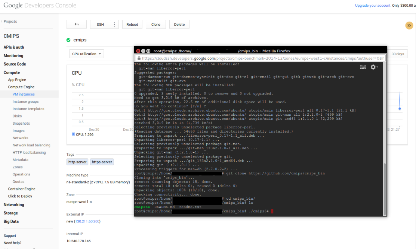Screen dimensions: 416x249
Task: Click the blue CPU data point on chart
Action: click(400, 109)
